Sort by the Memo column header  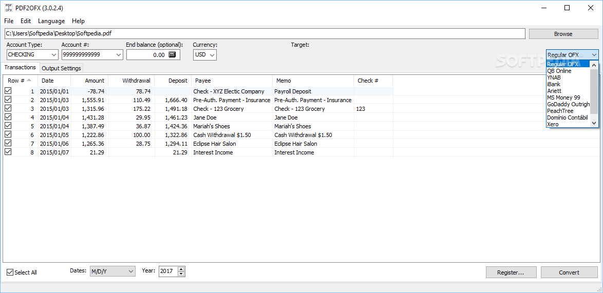pyautogui.click(x=313, y=81)
